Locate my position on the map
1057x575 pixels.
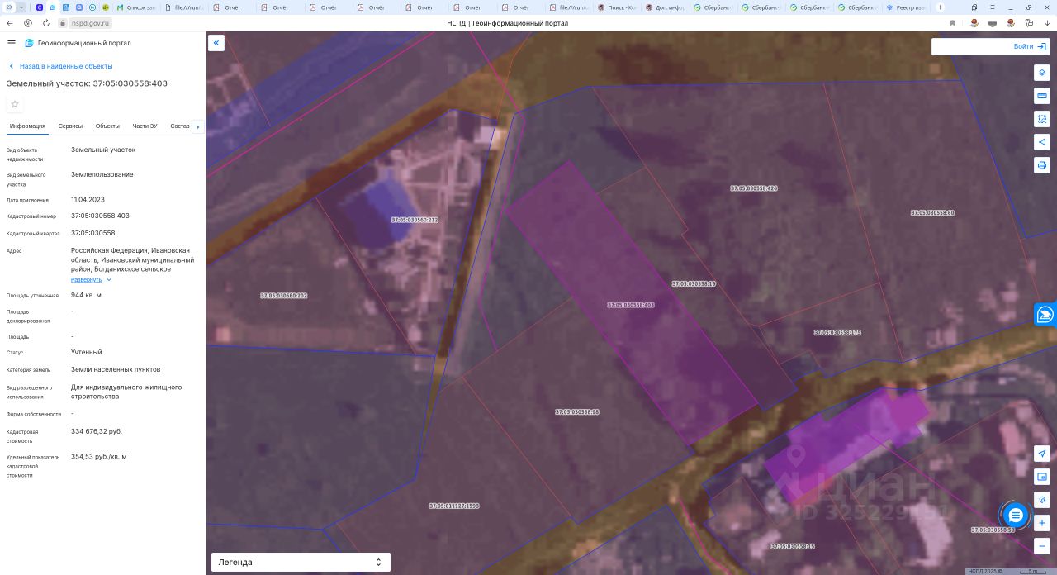[1042, 454]
